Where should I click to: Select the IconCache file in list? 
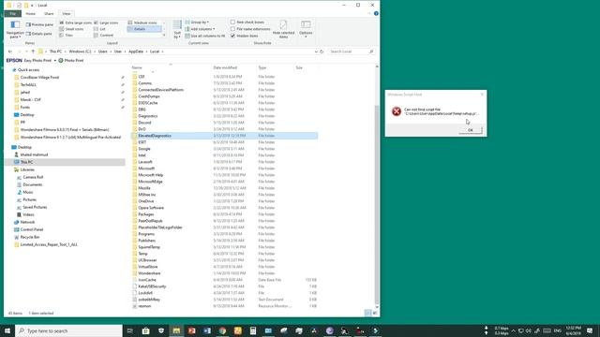point(147,280)
